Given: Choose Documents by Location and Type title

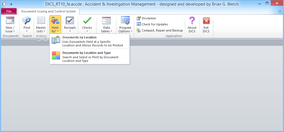Looking at the screenshot, I should click(87, 53).
